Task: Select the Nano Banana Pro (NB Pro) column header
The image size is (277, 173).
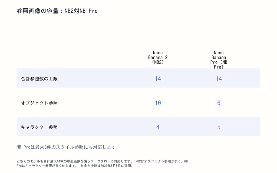Action: [219, 60]
